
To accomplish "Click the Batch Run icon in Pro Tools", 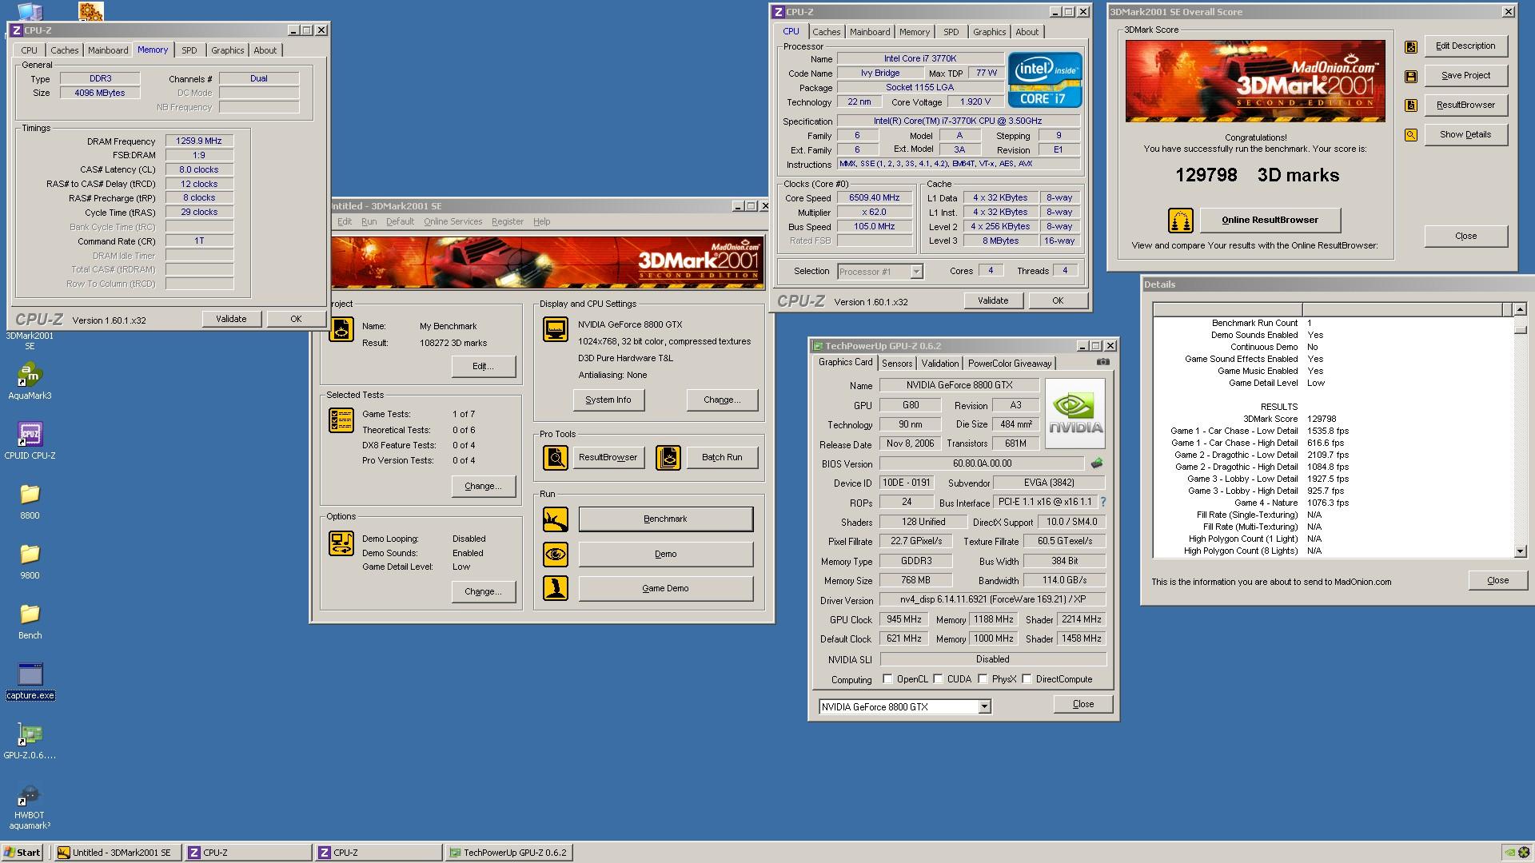I will pos(668,458).
